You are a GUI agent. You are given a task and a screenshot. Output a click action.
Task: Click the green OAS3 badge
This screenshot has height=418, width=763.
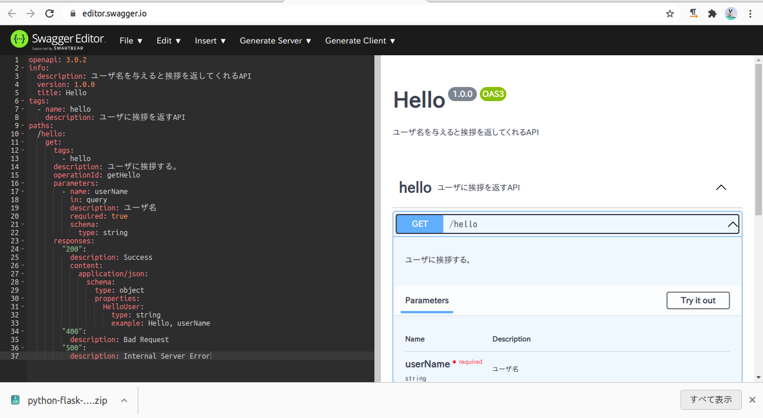(493, 94)
